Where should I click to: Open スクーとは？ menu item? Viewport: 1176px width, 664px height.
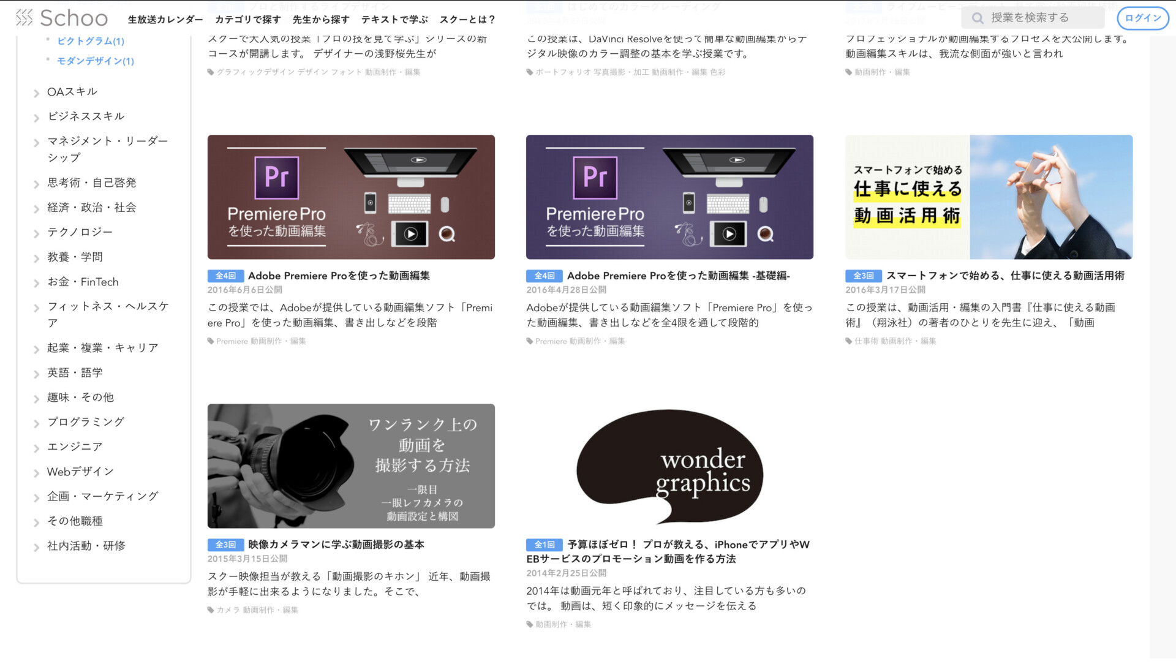pos(467,20)
